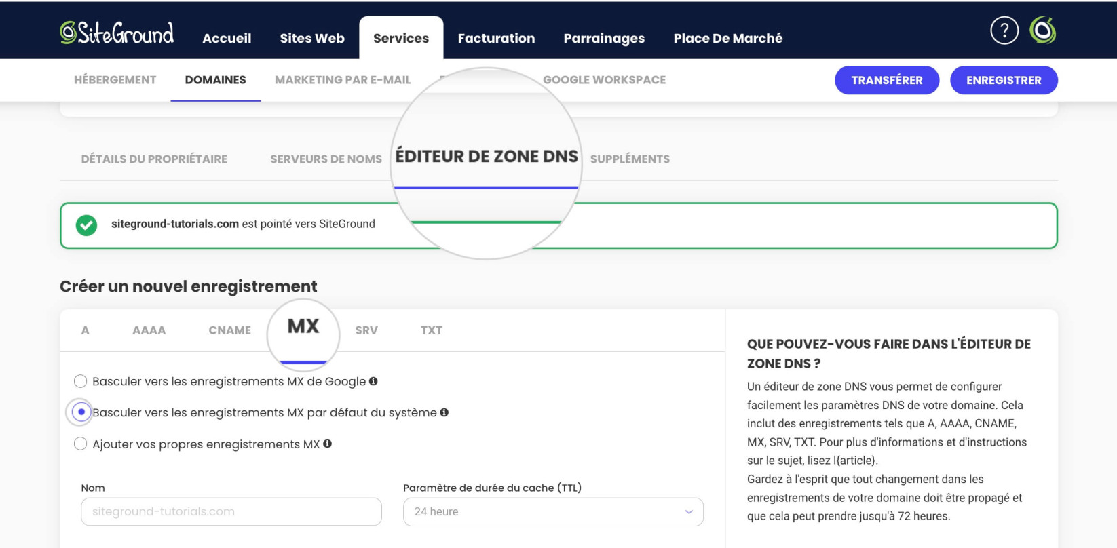Image resolution: width=1117 pixels, height=548 pixels.
Task: Click the Transférer button
Action: 887,80
